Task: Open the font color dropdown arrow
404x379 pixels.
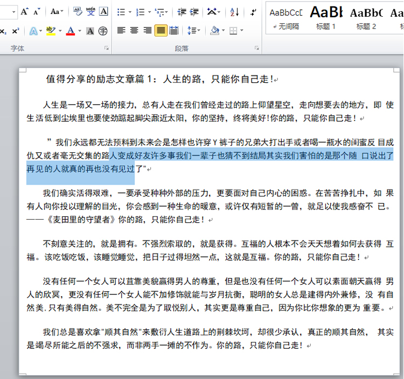Action: click(x=80, y=31)
